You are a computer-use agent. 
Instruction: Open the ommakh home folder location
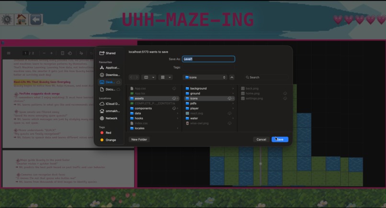click(x=109, y=111)
